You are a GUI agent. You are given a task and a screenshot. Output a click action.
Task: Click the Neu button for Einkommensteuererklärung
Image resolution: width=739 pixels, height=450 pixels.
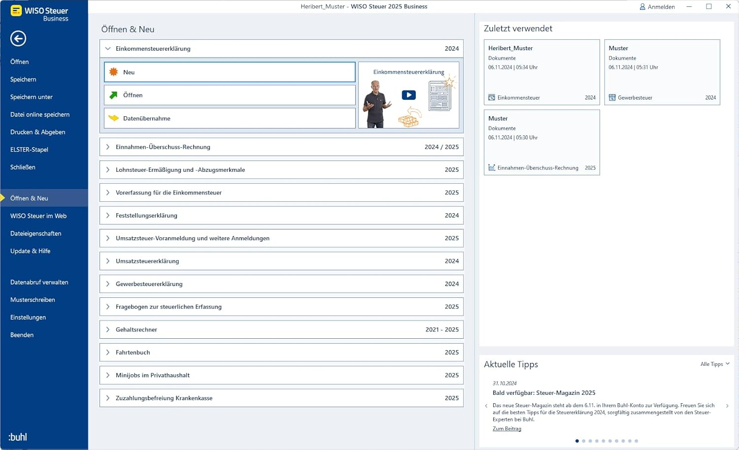tap(230, 72)
